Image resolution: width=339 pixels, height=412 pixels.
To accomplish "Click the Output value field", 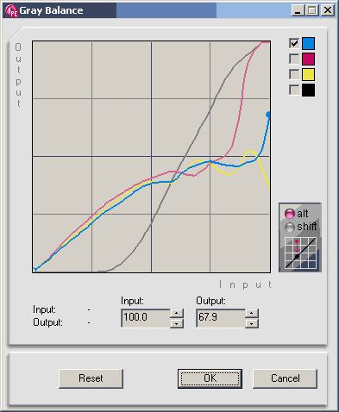I will (221, 318).
